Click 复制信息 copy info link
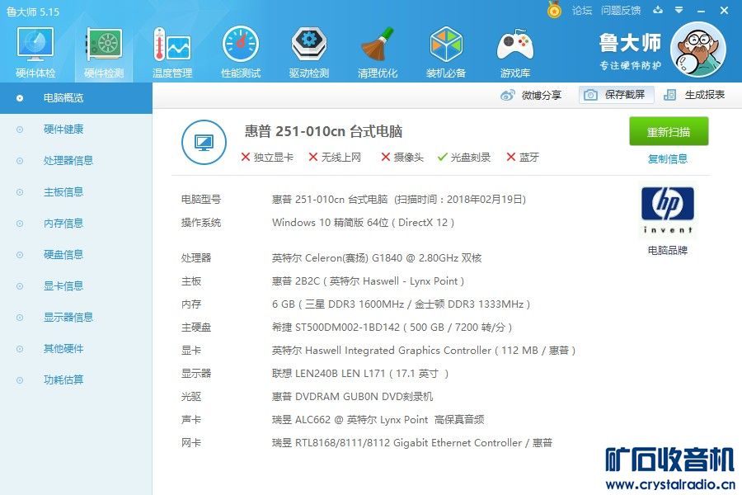This screenshot has height=495, width=742. 668,158
